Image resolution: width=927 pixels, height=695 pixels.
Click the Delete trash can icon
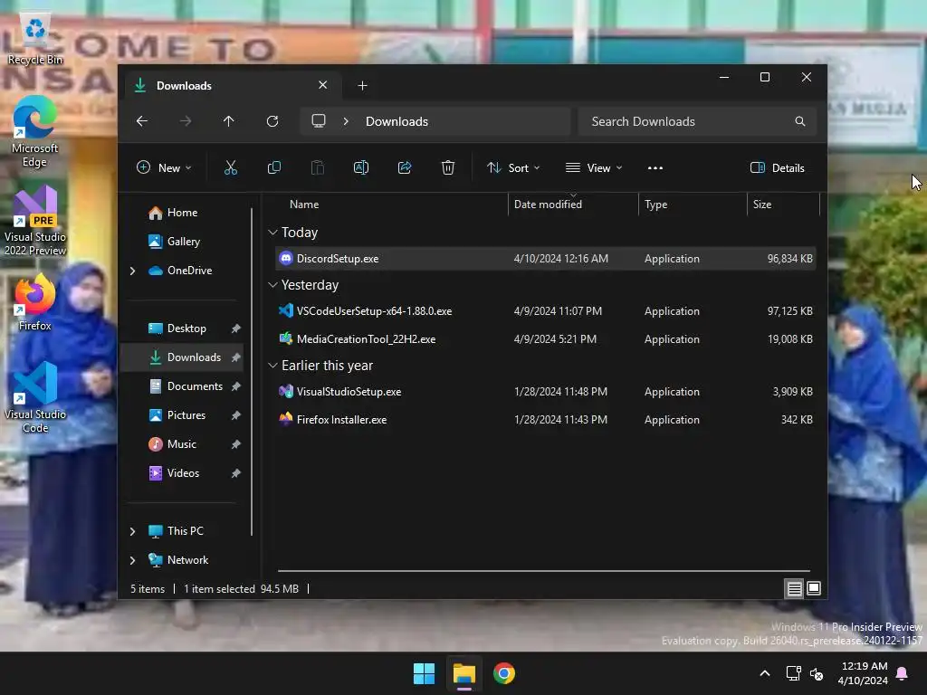[x=448, y=167]
